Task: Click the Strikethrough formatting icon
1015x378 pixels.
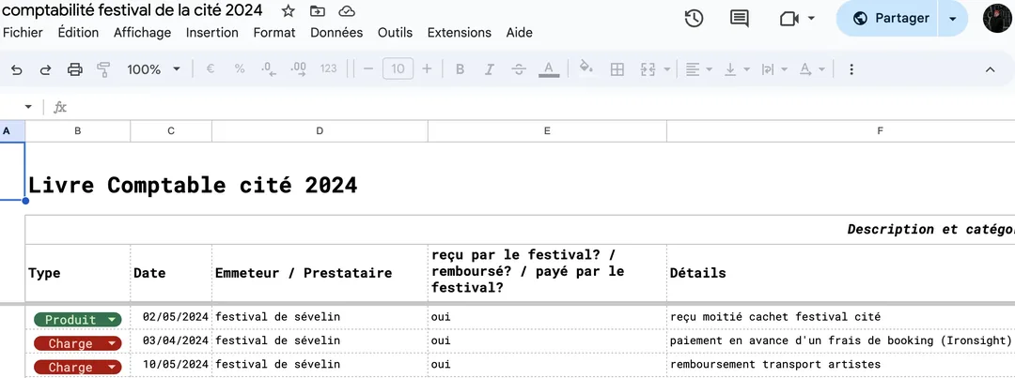Action: click(x=518, y=69)
